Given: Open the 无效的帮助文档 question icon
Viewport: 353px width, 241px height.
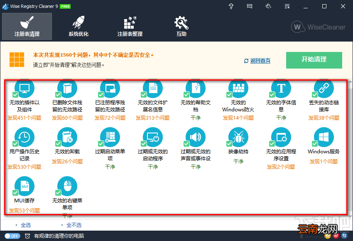Looking at the screenshot, I should [x=196, y=88].
